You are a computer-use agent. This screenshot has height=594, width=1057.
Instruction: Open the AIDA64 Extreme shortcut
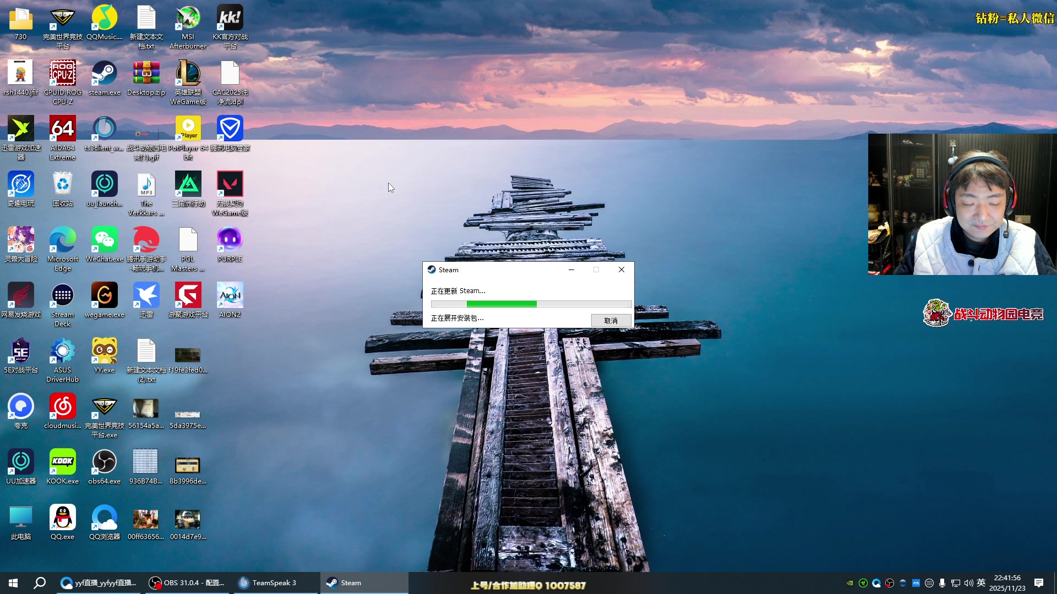[x=62, y=129]
